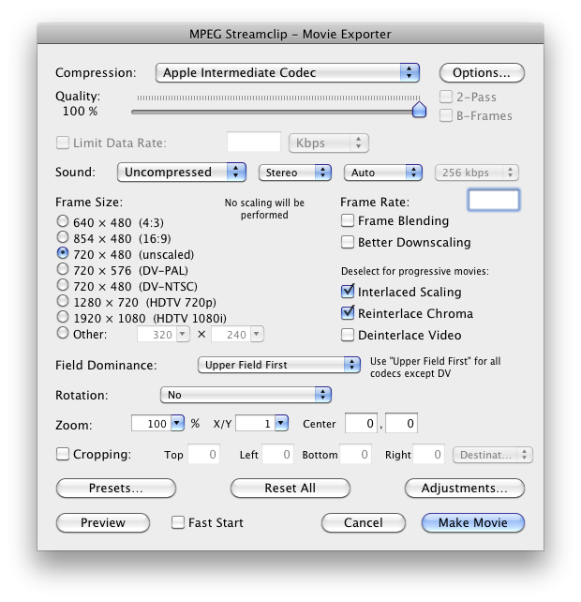This screenshot has width=581, height=602.
Task: Toggle the Fast Start checkbox
Action: click(178, 522)
